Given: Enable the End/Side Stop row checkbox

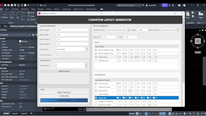Looking at the screenshot, I should (96, 61).
